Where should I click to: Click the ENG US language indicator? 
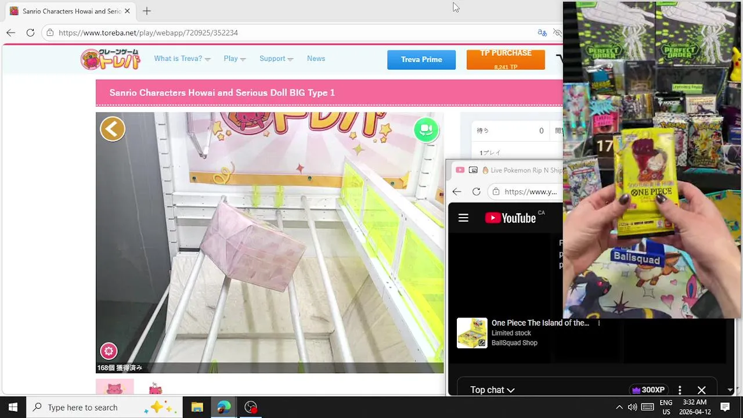[666, 407]
